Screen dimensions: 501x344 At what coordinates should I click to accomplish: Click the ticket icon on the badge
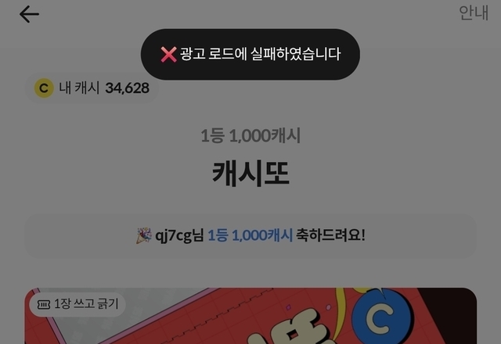pos(44,304)
